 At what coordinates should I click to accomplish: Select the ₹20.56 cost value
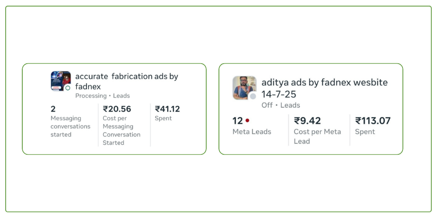coord(117,109)
